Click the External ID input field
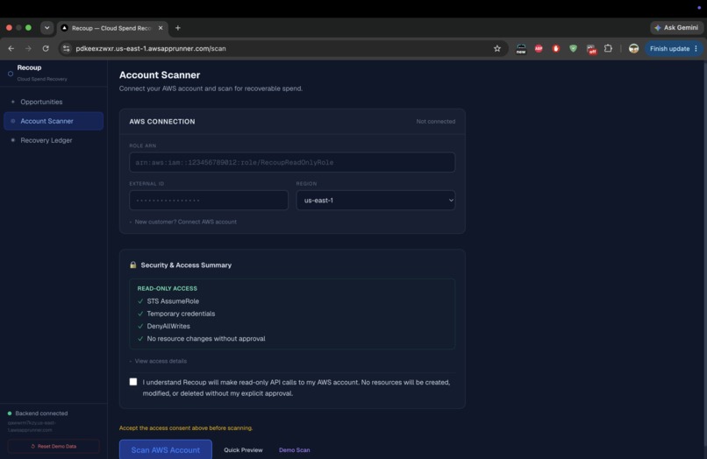 pos(208,200)
